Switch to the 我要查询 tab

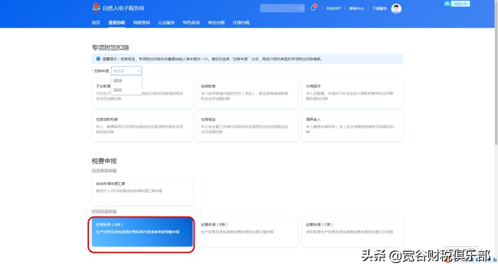pos(141,22)
